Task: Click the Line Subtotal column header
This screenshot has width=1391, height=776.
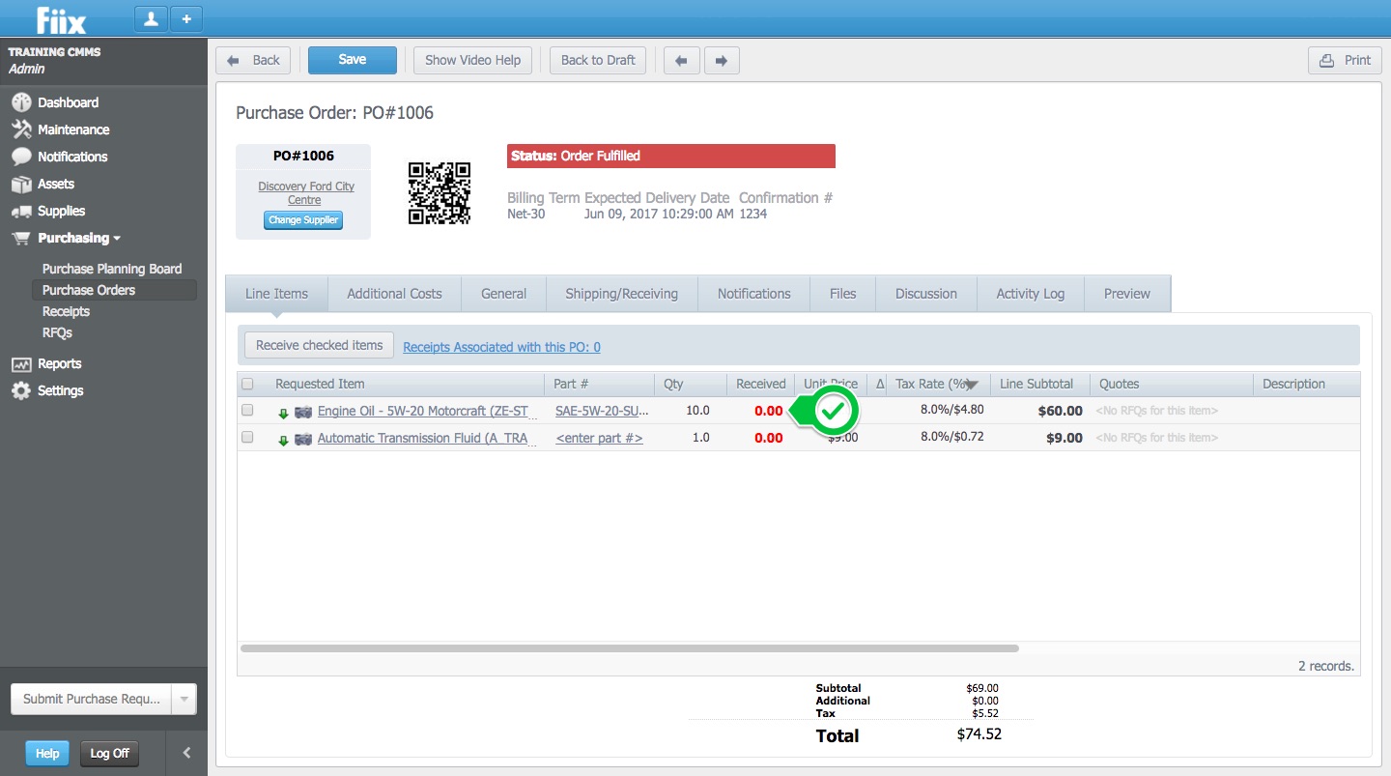Action: pyautogui.click(x=1040, y=384)
